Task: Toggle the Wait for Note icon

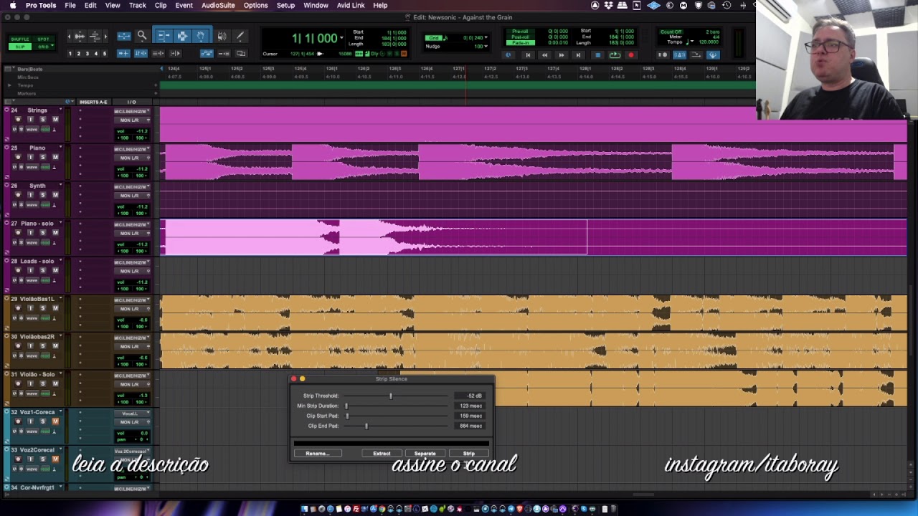Action: pos(662,54)
